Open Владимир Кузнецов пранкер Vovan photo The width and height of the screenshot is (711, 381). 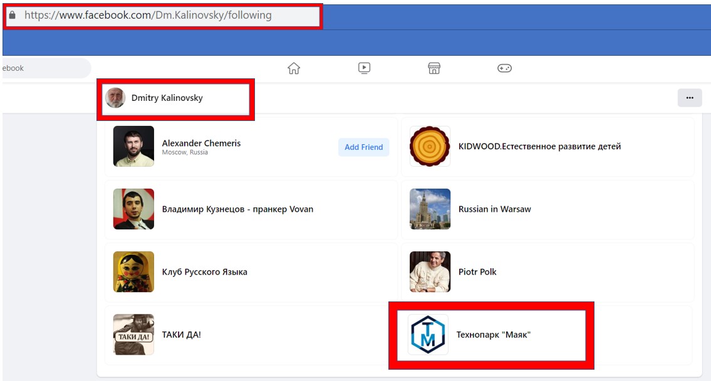coord(133,209)
